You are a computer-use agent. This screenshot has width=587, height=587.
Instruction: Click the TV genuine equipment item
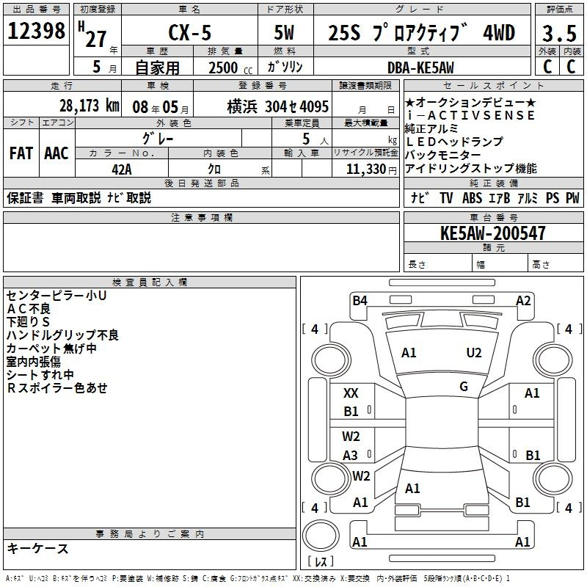pos(446,197)
